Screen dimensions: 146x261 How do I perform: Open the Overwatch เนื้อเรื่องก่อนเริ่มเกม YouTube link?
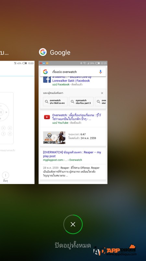[x=77, y=117]
